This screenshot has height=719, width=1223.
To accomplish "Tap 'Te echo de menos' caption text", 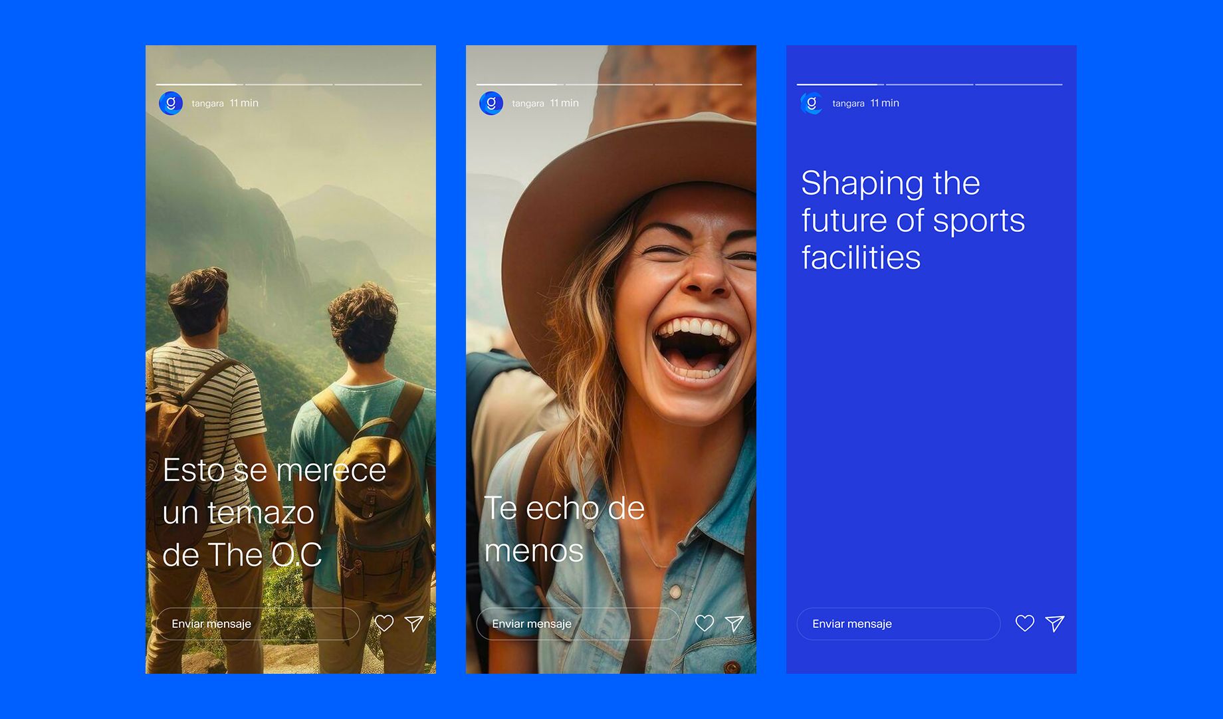I will 564,529.
